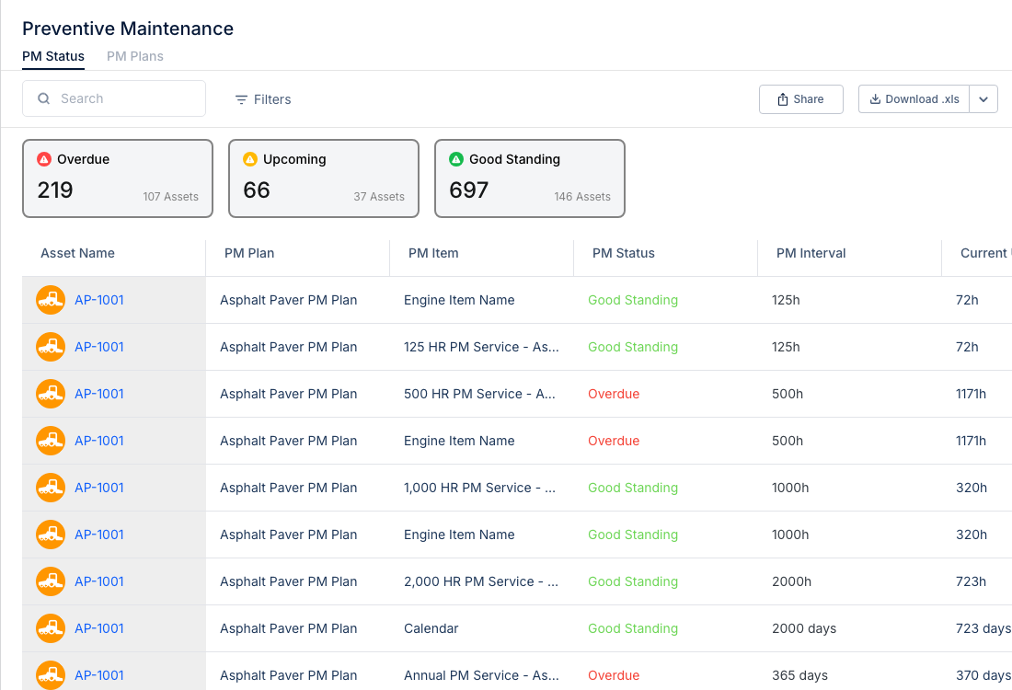Viewport: 1012px width, 690px height.
Task: Click the Preventive Maintenance page title
Action: tap(128, 29)
